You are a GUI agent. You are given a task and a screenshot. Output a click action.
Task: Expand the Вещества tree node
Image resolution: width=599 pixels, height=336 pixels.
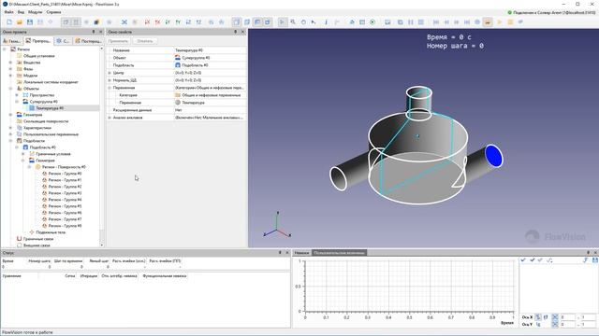point(10,63)
